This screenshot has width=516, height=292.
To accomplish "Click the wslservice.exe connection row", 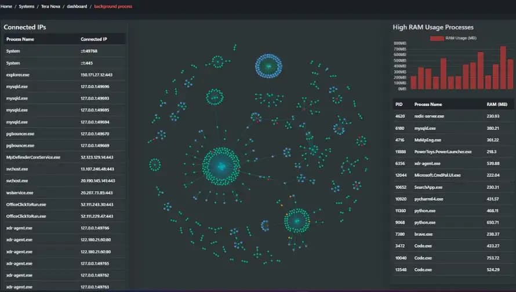I will (x=63, y=192).
